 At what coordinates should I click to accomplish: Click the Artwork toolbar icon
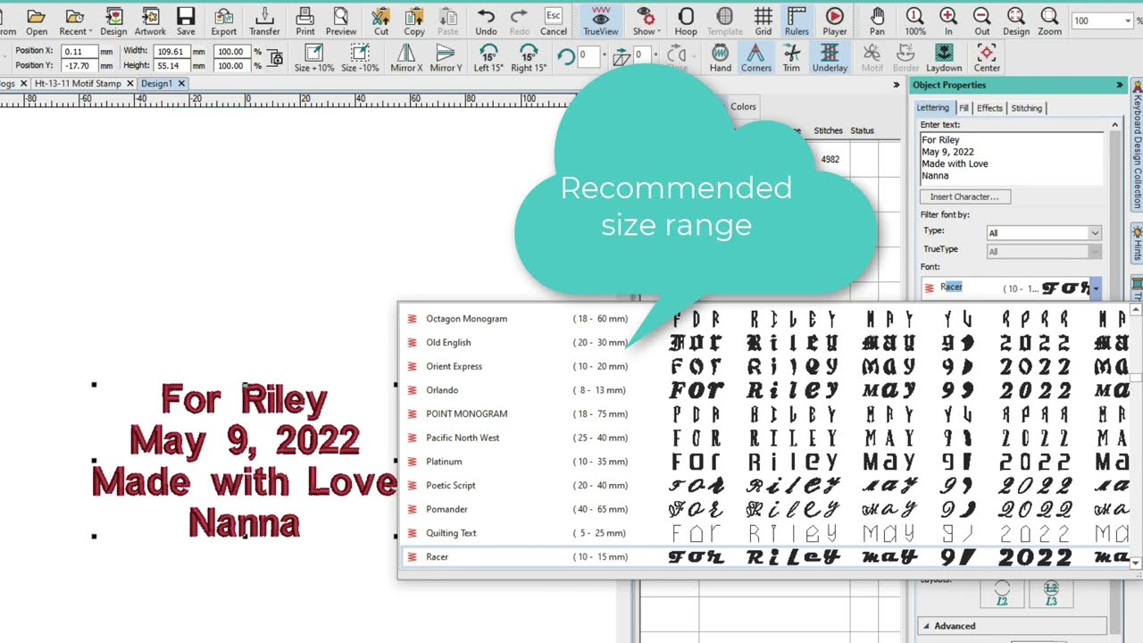click(150, 21)
